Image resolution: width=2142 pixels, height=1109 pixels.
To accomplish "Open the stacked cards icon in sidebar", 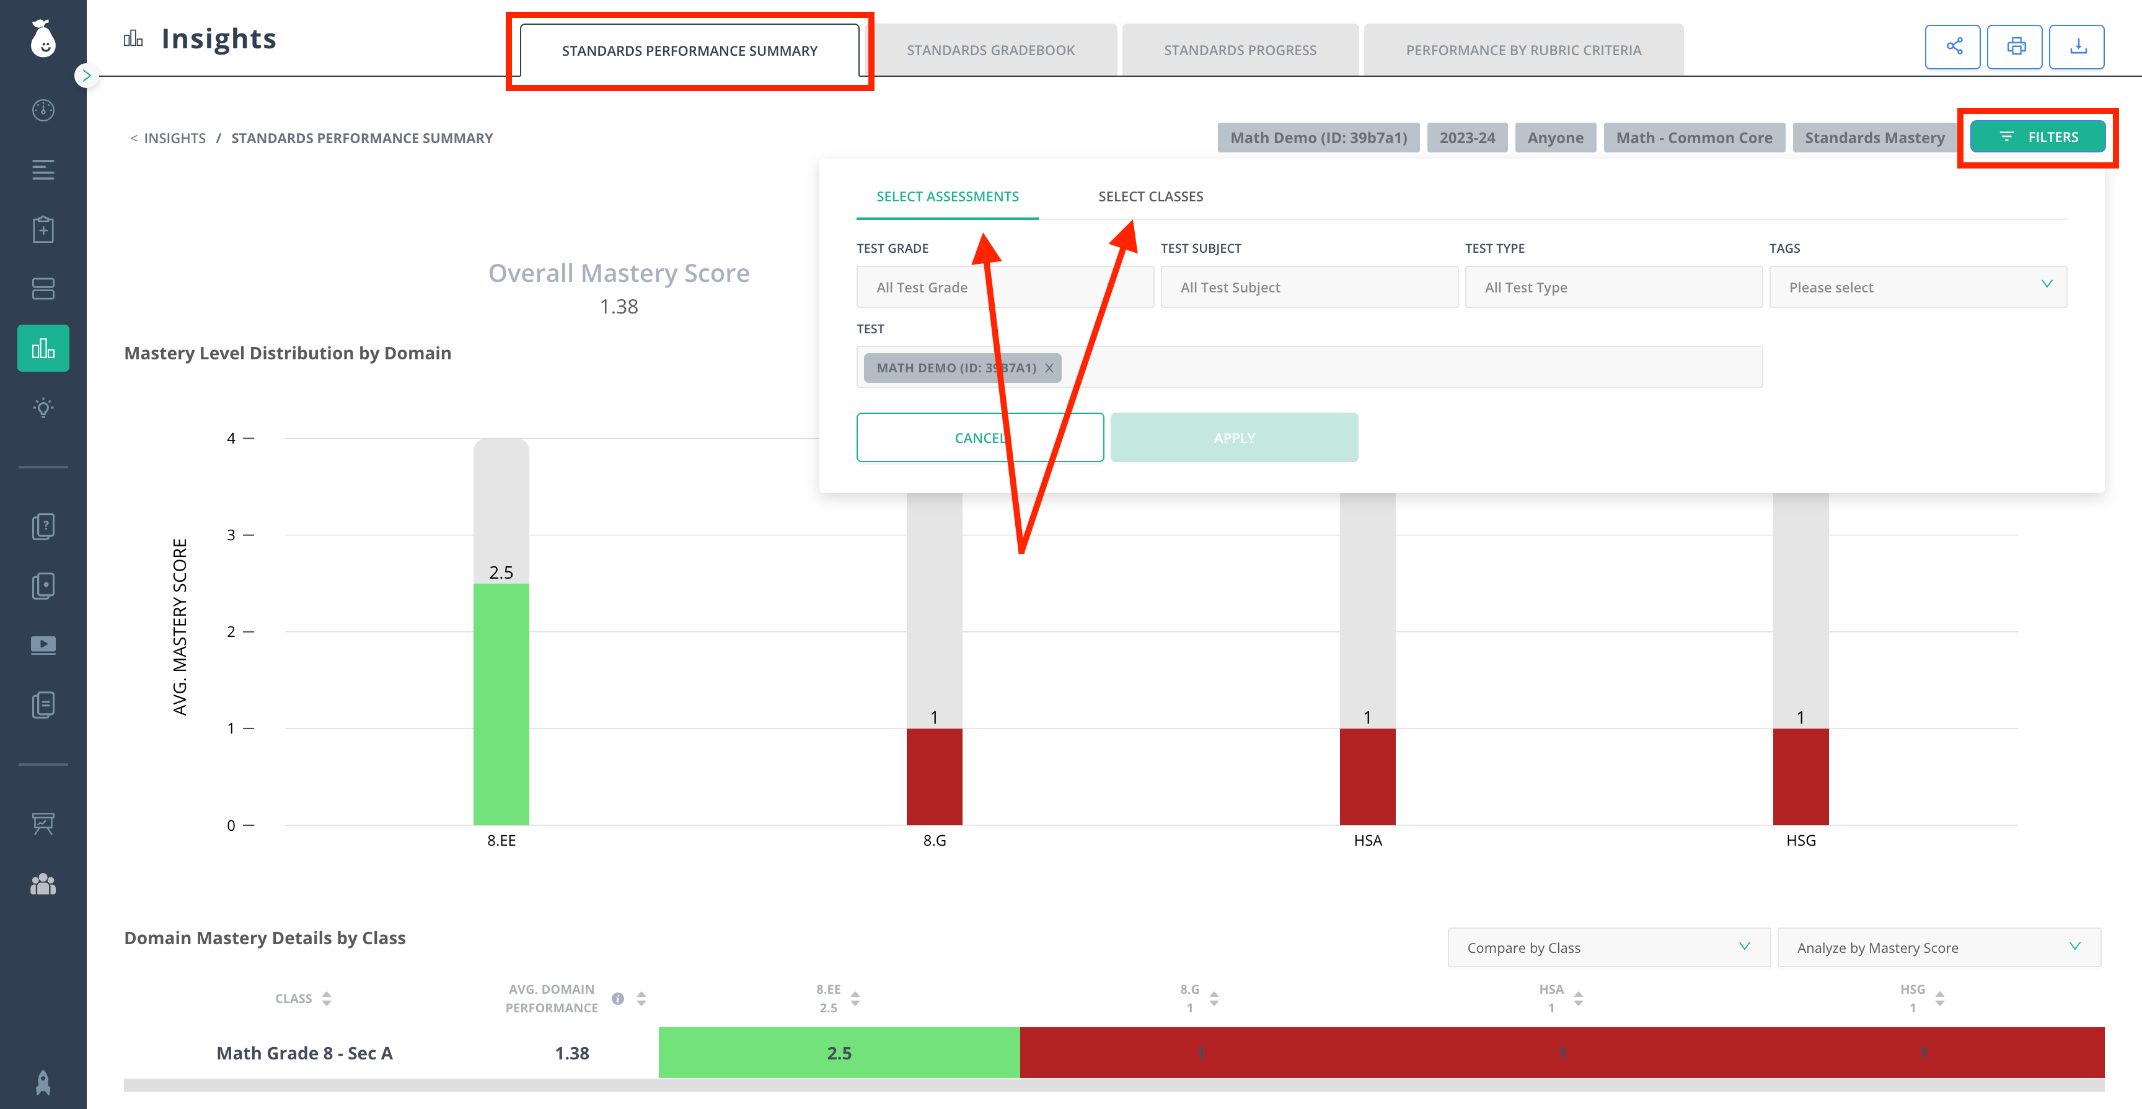I will (x=43, y=289).
